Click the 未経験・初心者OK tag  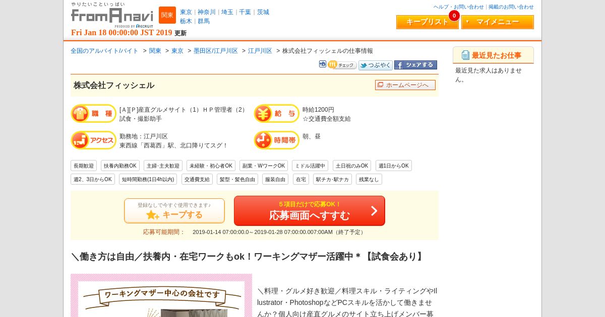211,166
